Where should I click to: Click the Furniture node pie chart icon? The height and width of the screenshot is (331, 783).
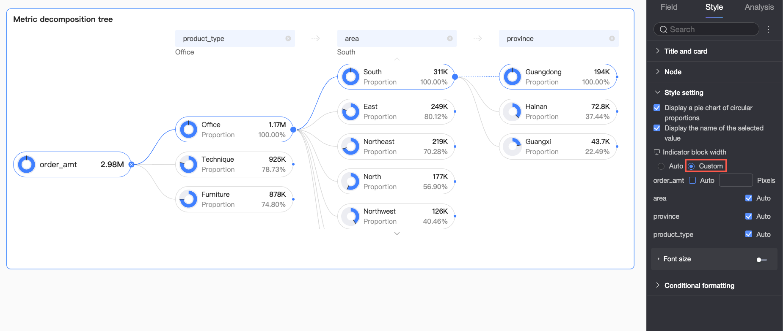[189, 199]
